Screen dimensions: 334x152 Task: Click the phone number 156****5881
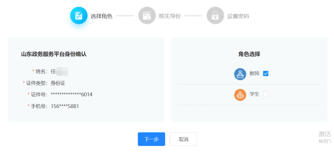[x=65, y=106]
